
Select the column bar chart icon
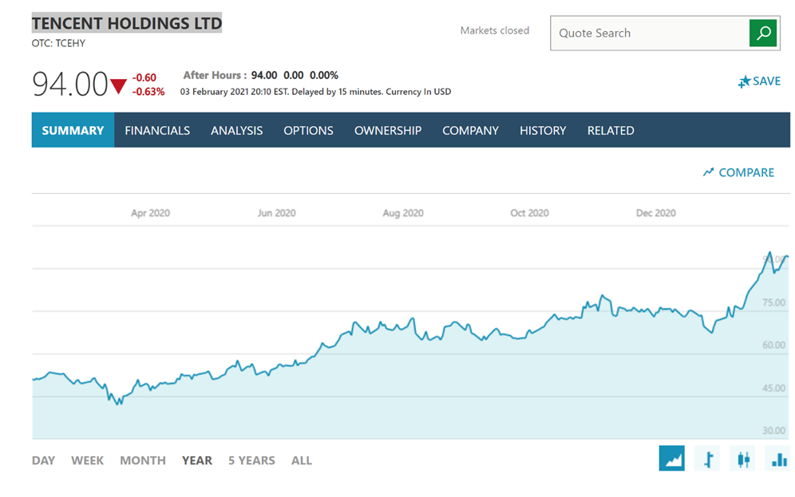click(x=778, y=459)
